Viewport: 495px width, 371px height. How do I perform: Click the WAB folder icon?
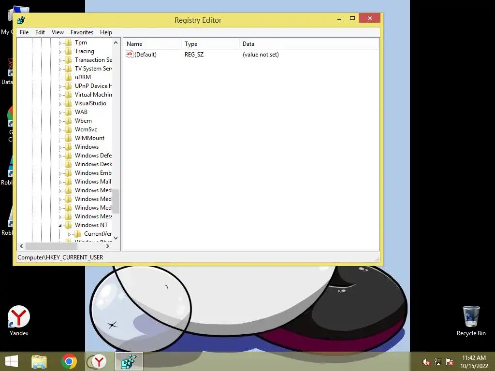(69, 112)
